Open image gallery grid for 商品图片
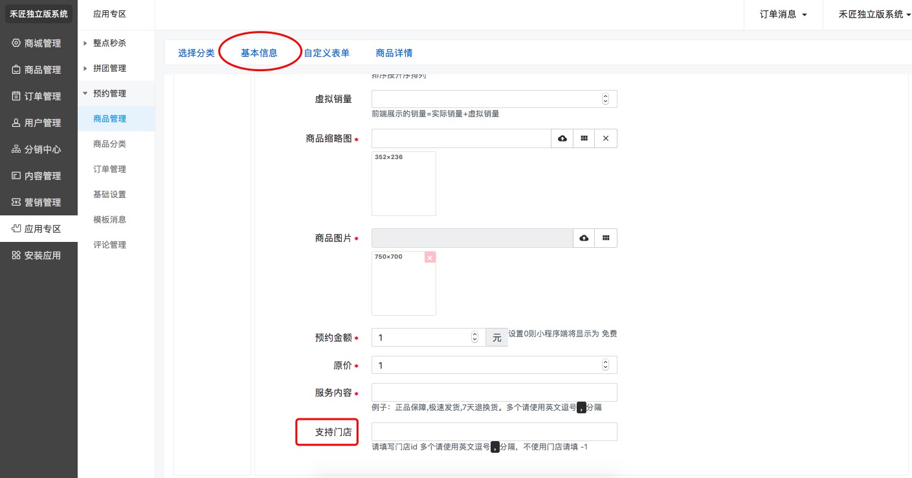Screen dimensions: 912x478 [x=606, y=238]
